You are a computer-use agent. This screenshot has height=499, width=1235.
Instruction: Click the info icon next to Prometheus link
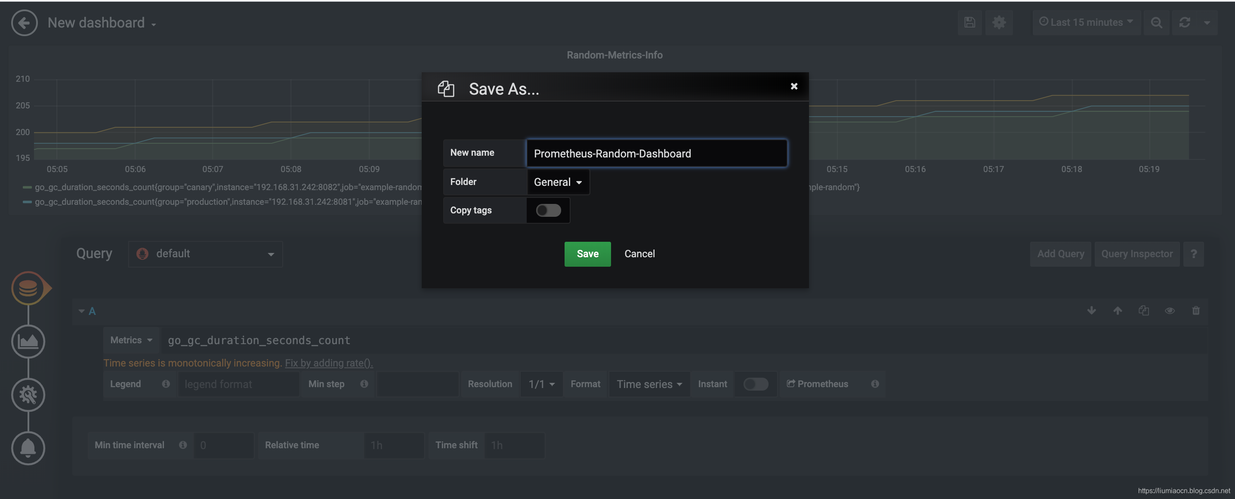(875, 384)
